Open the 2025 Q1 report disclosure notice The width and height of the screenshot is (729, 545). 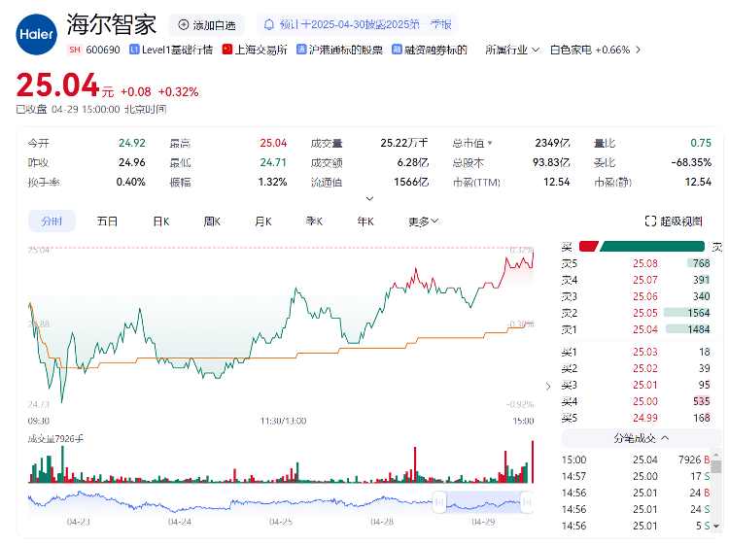pyautogui.click(x=357, y=24)
